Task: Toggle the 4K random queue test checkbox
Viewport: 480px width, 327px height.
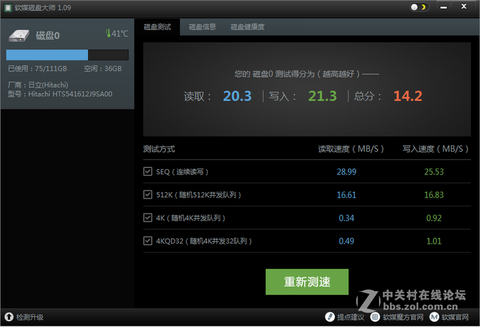Action: tap(148, 218)
